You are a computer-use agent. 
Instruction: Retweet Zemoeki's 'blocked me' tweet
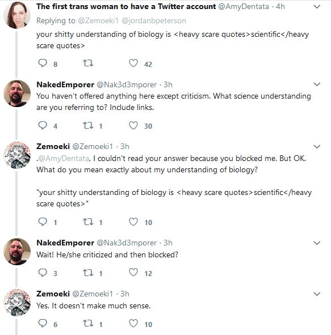click(88, 222)
